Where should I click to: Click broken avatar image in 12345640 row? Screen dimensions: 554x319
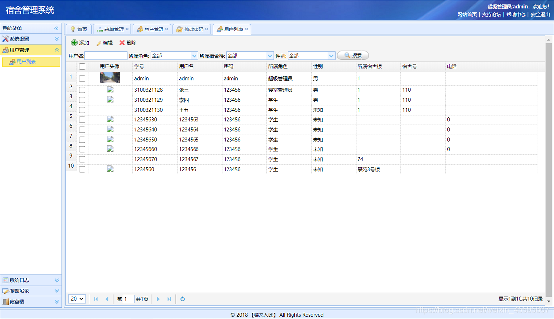110,129
